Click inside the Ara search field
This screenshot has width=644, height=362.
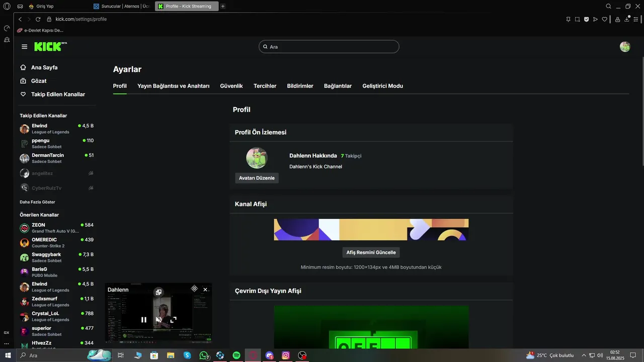pyautogui.click(x=329, y=47)
